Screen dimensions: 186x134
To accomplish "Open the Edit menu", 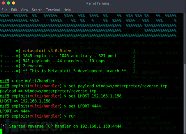I will [x=14, y=10].
